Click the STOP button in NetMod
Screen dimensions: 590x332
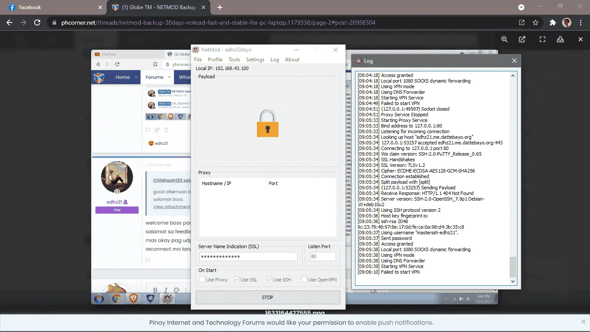pyautogui.click(x=268, y=297)
